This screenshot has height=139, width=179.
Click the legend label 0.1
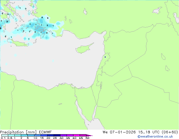click(3, 138)
